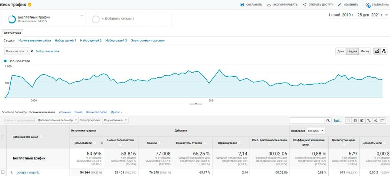This screenshot has width=390, height=176.
Task: Click the pencil icon for Изменить
Action: [x=340, y=5]
